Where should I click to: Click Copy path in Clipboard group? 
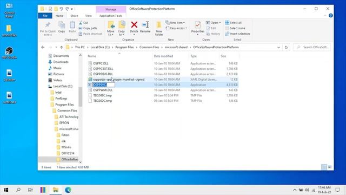pos(88,28)
